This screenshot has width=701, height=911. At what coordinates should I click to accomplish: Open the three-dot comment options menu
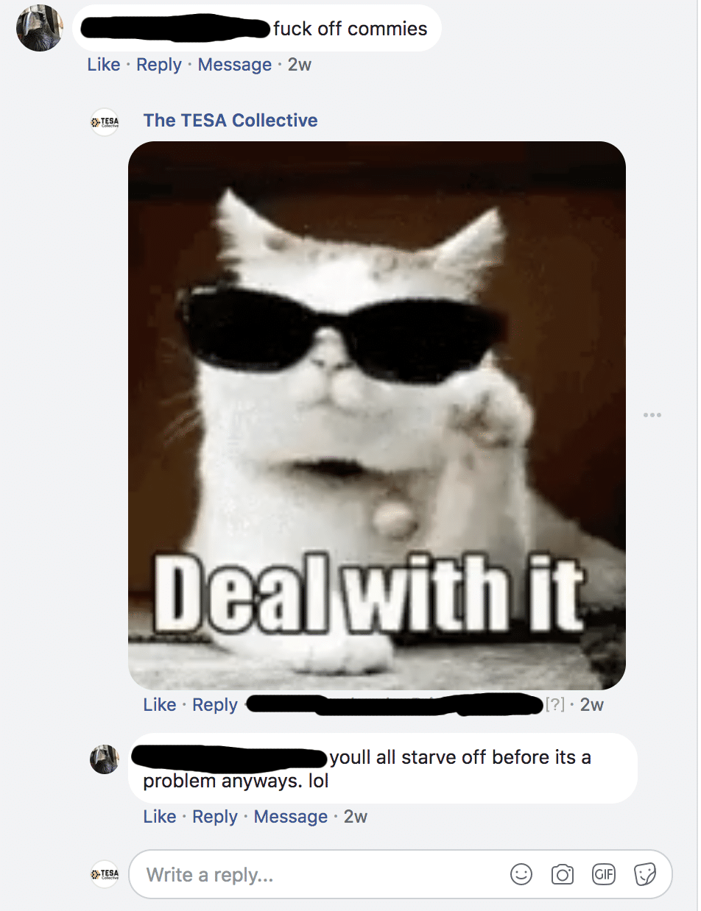[x=652, y=415]
